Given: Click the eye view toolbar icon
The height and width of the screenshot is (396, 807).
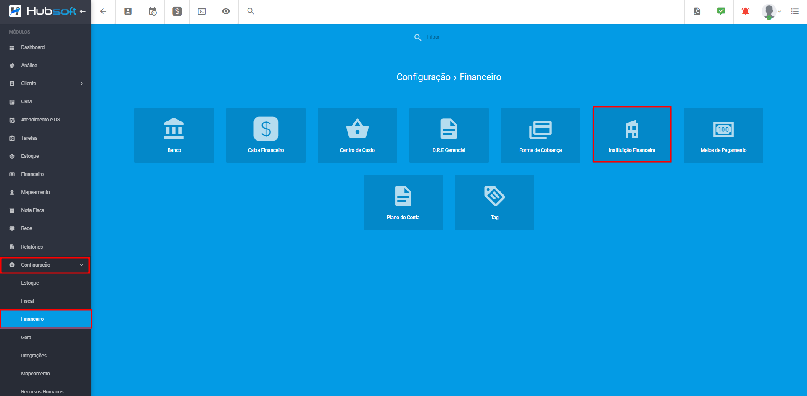Looking at the screenshot, I should (x=226, y=11).
